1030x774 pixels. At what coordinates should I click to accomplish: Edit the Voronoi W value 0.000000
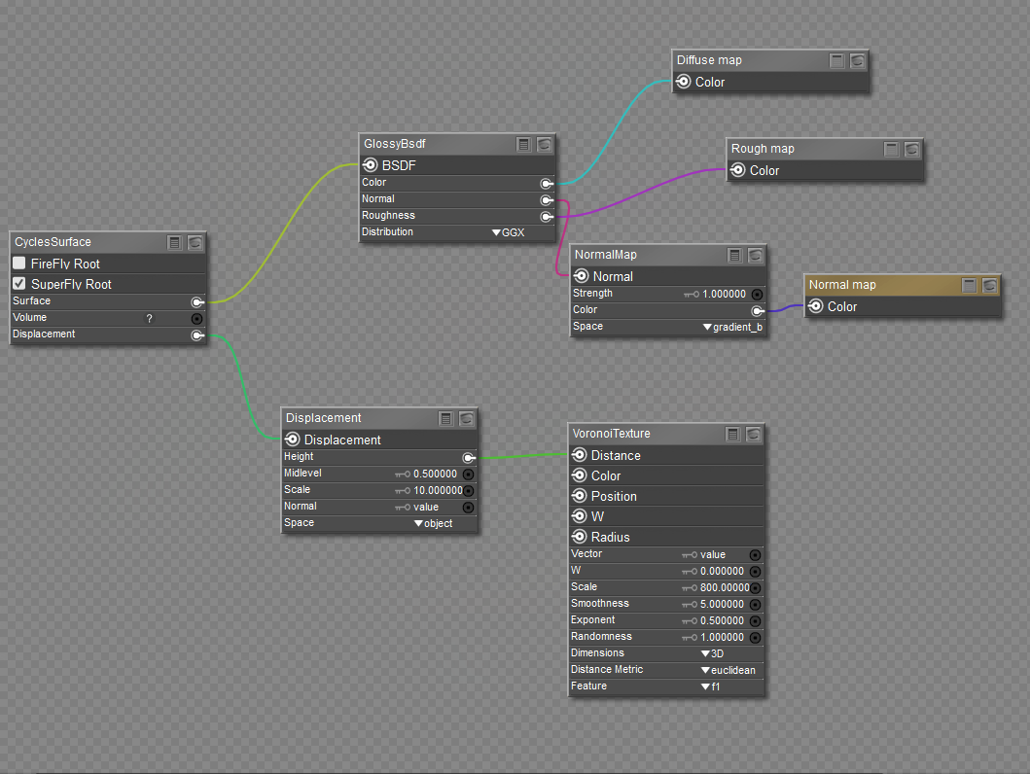pyautogui.click(x=722, y=571)
